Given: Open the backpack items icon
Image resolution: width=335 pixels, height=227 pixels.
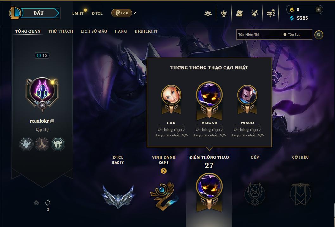Looking at the screenshot, I should [x=239, y=13].
